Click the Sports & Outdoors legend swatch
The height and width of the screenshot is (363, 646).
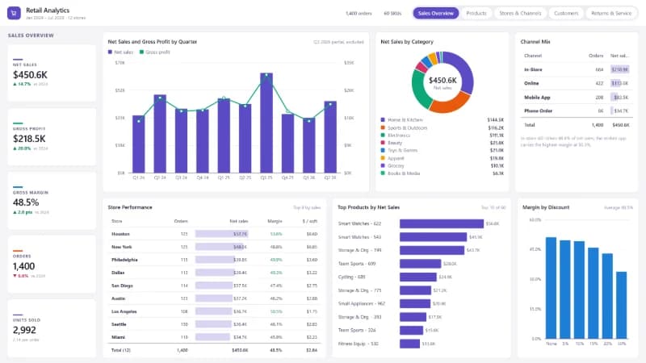pos(383,127)
